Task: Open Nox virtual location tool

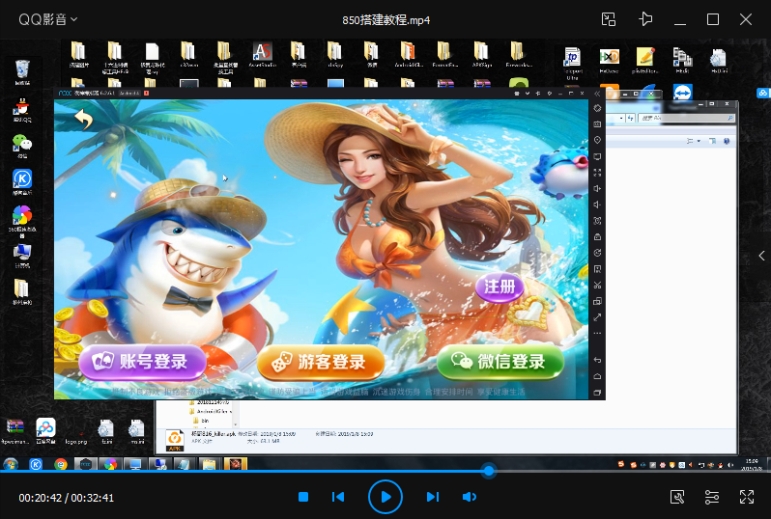Action: 597,141
